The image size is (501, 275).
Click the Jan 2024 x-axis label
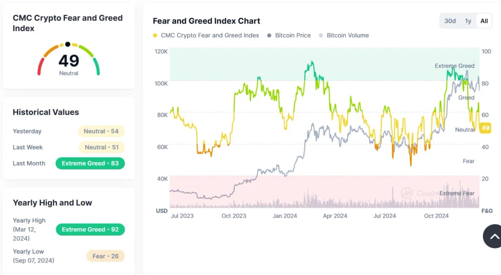[x=284, y=216]
